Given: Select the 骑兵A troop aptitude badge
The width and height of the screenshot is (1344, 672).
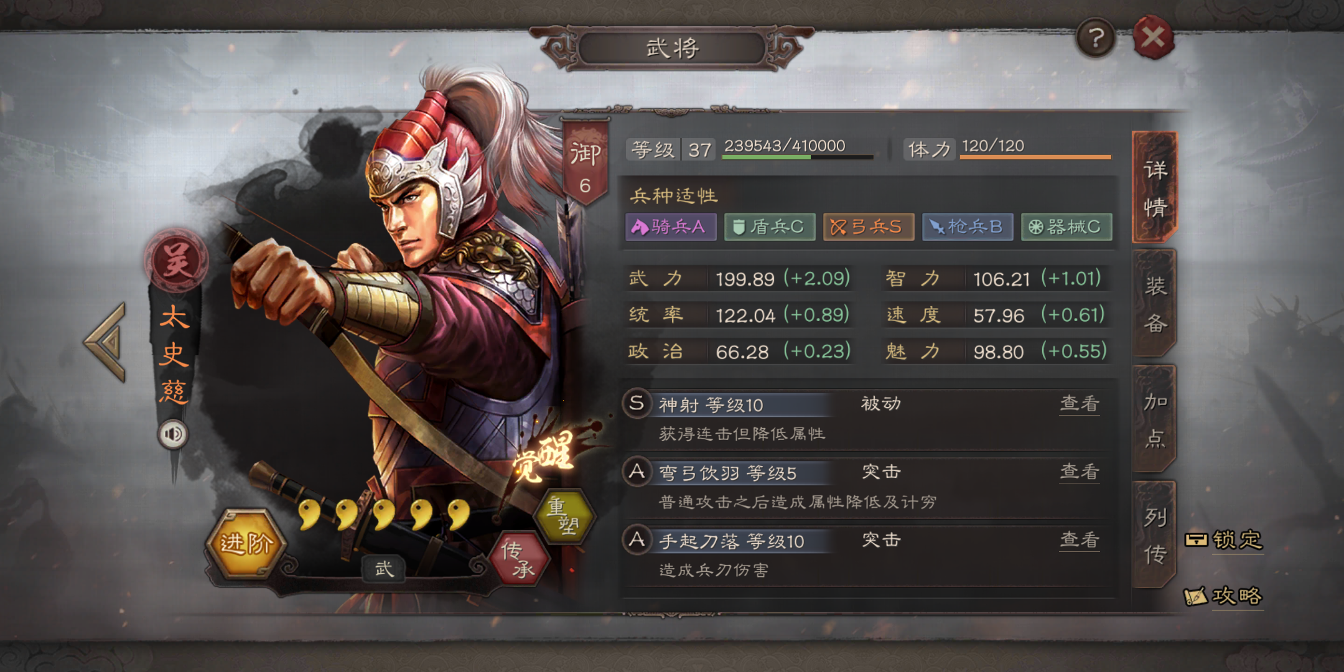Looking at the screenshot, I should point(671,227).
